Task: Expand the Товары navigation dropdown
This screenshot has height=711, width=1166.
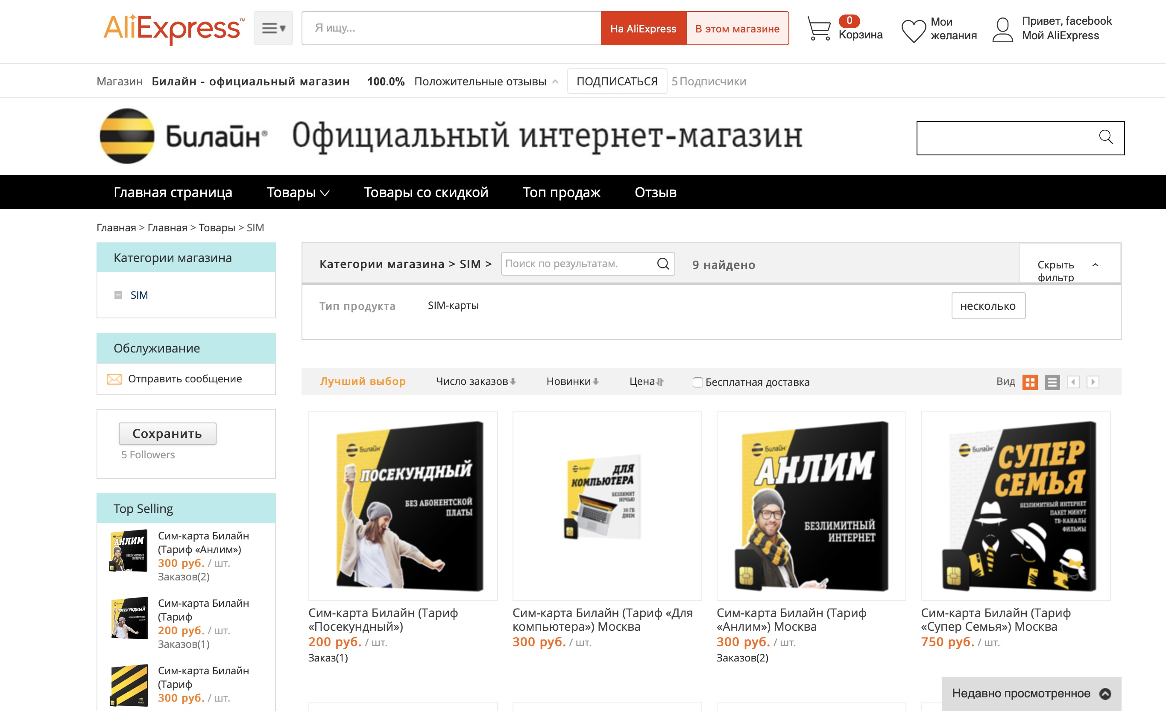Action: [x=298, y=192]
